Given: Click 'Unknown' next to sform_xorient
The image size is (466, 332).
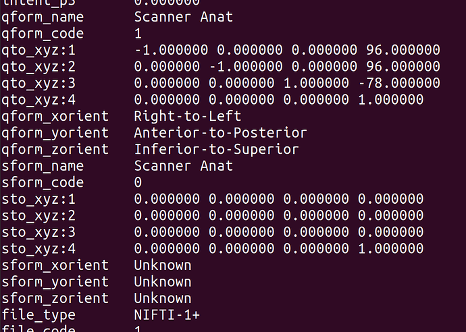Looking at the screenshot, I should (x=163, y=265).
